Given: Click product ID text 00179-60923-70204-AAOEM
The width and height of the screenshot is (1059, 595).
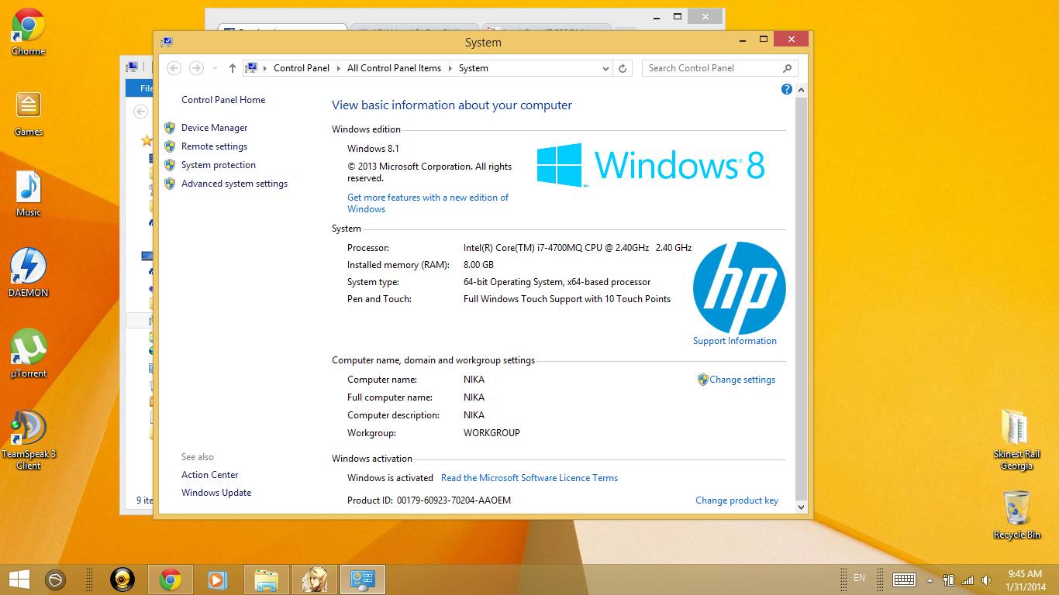Looking at the screenshot, I should click(454, 500).
